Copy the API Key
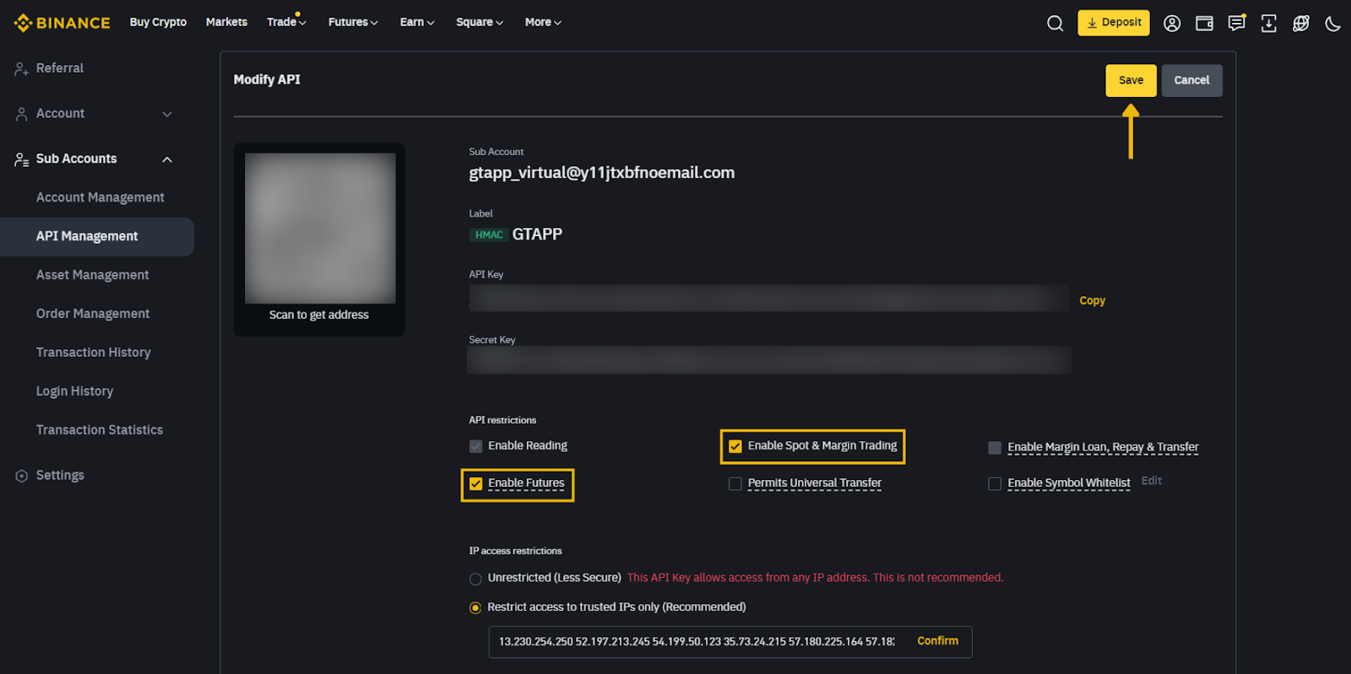This screenshot has width=1351, height=674. [1092, 301]
